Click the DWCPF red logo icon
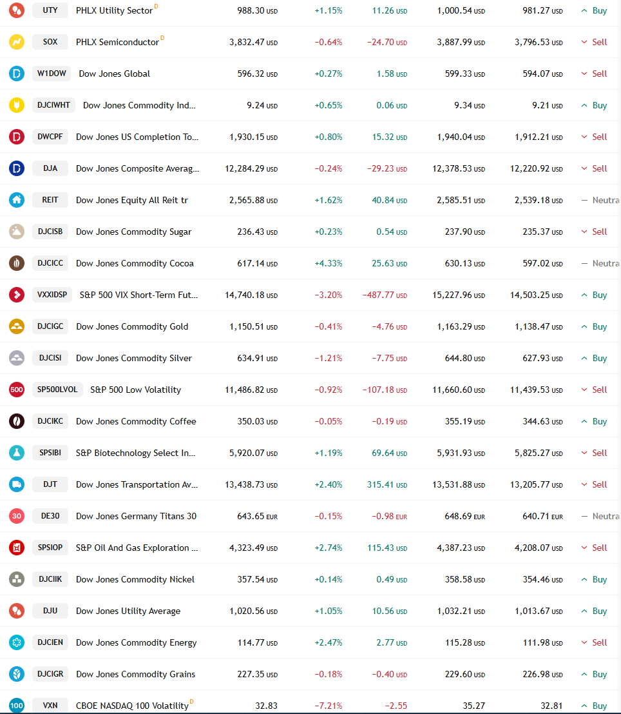Viewport: 621px width, 714px height. (17, 137)
